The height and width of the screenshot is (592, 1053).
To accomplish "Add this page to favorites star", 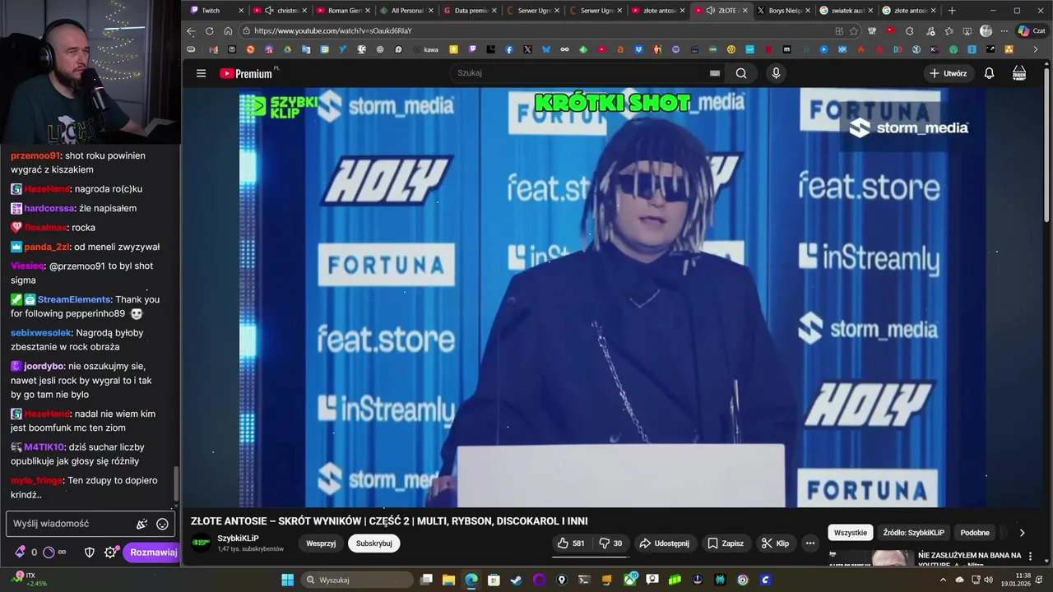I will coord(854,31).
